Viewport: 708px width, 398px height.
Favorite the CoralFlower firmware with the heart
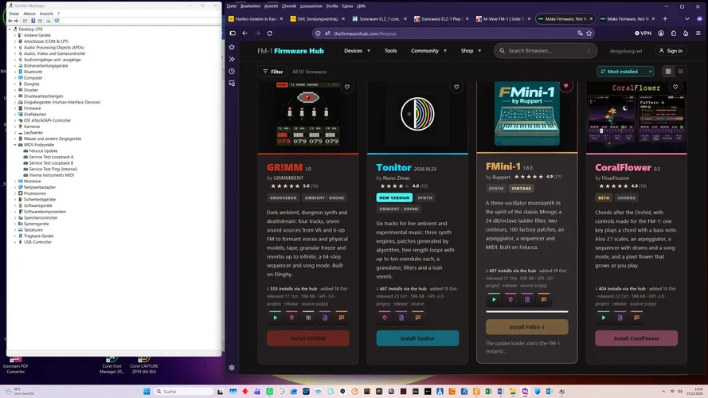pos(675,87)
